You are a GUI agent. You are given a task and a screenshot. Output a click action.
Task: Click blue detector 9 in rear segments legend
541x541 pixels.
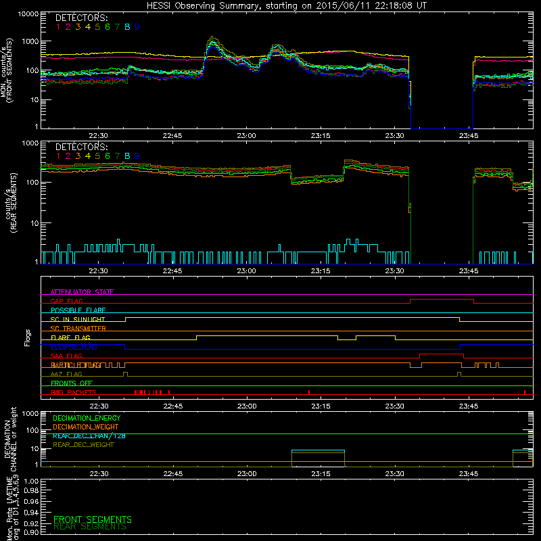137,156
